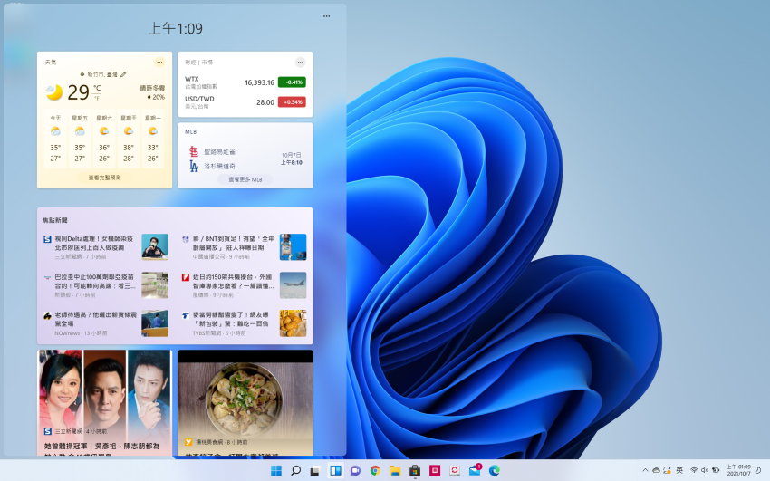Switch temperature unit to °F

point(97,98)
